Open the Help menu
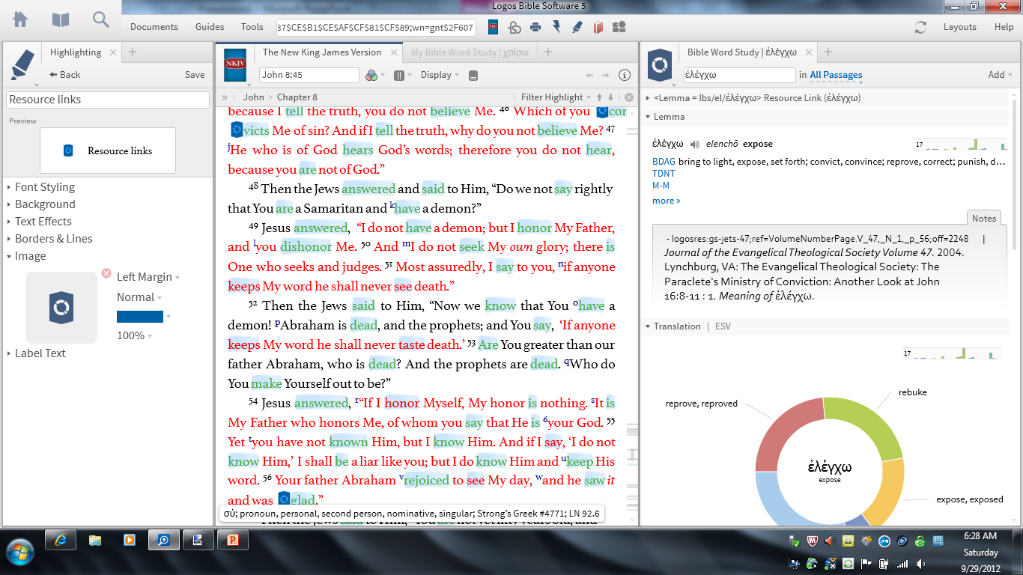This screenshot has width=1023, height=575. [x=1004, y=27]
